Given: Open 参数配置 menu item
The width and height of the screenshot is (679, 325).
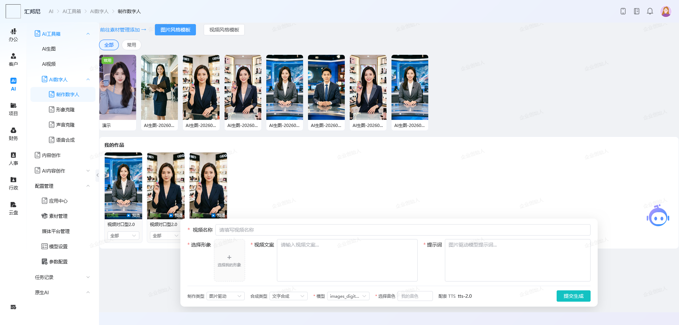Looking at the screenshot, I should click(x=58, y=262).
